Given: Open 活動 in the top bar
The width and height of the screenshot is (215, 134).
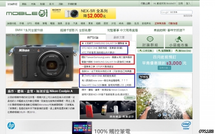Looking at the screenshot, I should click(60, 4).
